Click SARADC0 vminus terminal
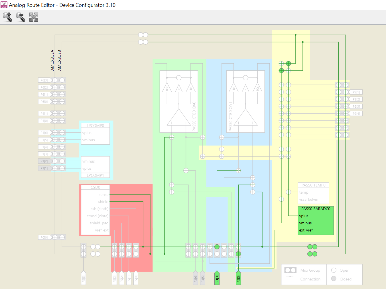This screenshot has width=386, height=289. click(305, 223)
